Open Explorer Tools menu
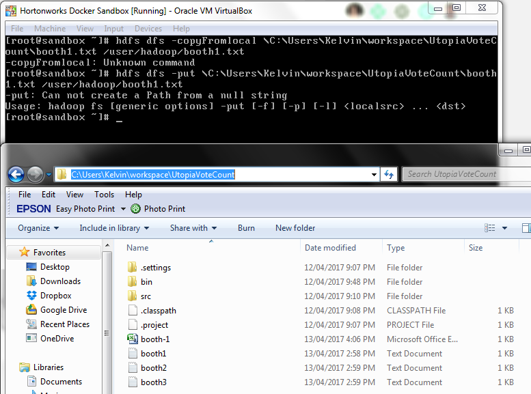Viewport: 531px width, 394px height. pyautogui.click(x=104, y=195)
